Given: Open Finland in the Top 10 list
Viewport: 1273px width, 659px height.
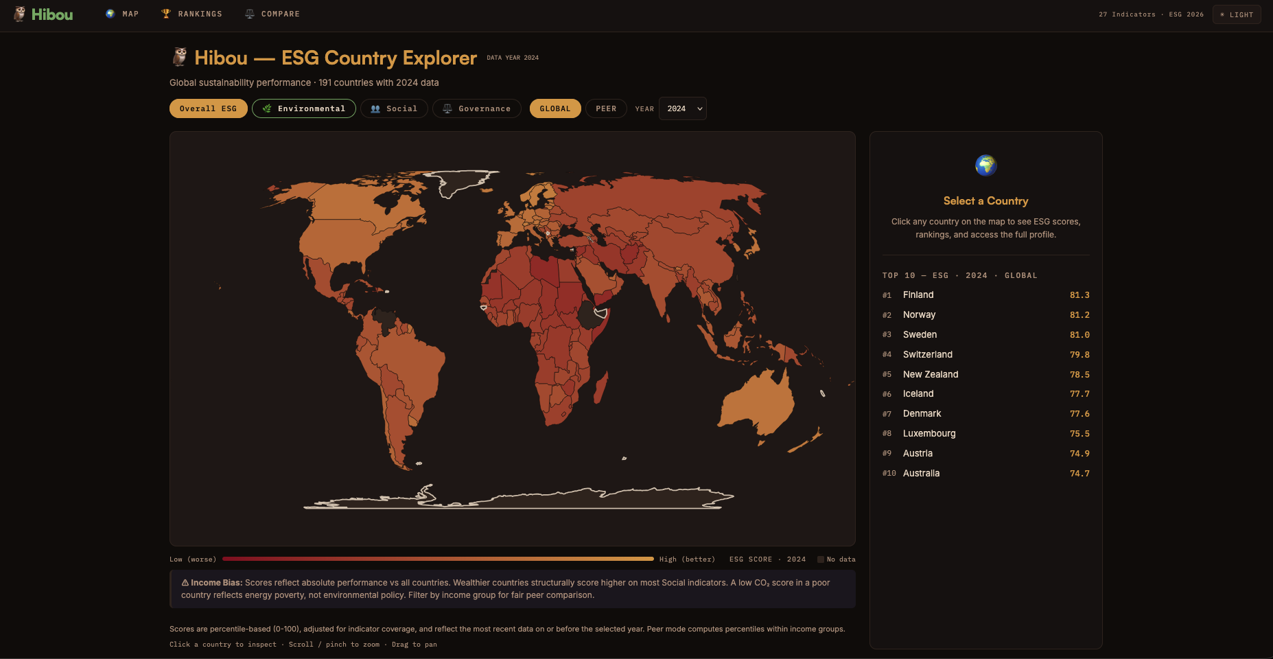Looking at the screenshot, I should (x=918, y=294).
